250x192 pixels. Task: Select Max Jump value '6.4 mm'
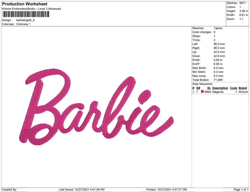[218, 76]
